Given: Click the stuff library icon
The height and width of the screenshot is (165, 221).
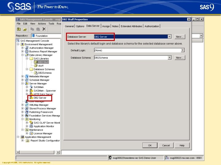Looking at the screenshot, I should coord(36,66).
